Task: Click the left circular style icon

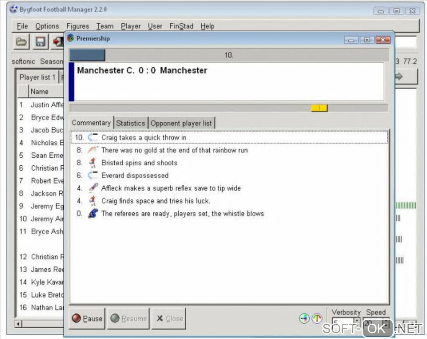Action: click(304, 318)
